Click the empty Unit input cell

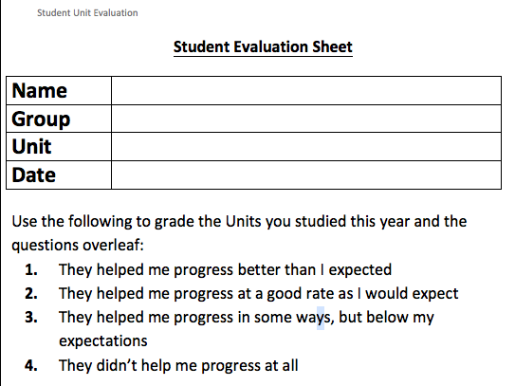tap(306, 147)
